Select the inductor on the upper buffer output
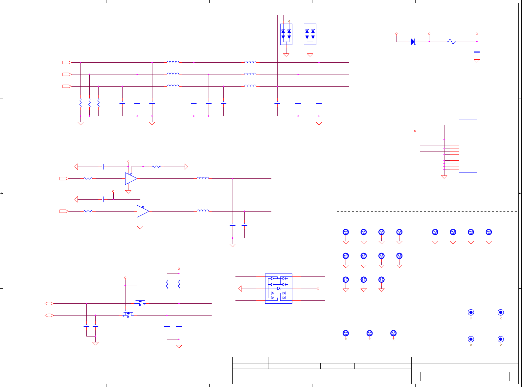 pyautogui.click(x=203, y=178)
